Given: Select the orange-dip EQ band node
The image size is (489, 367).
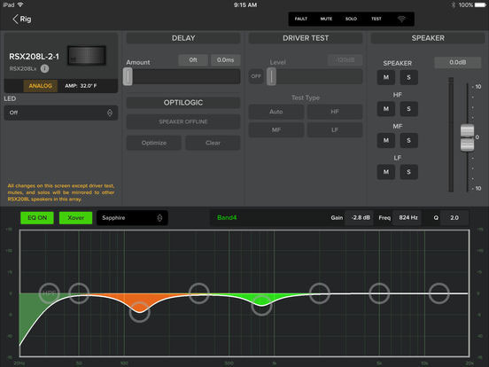Looking at the screenshot, I should (x=140, y=312).
